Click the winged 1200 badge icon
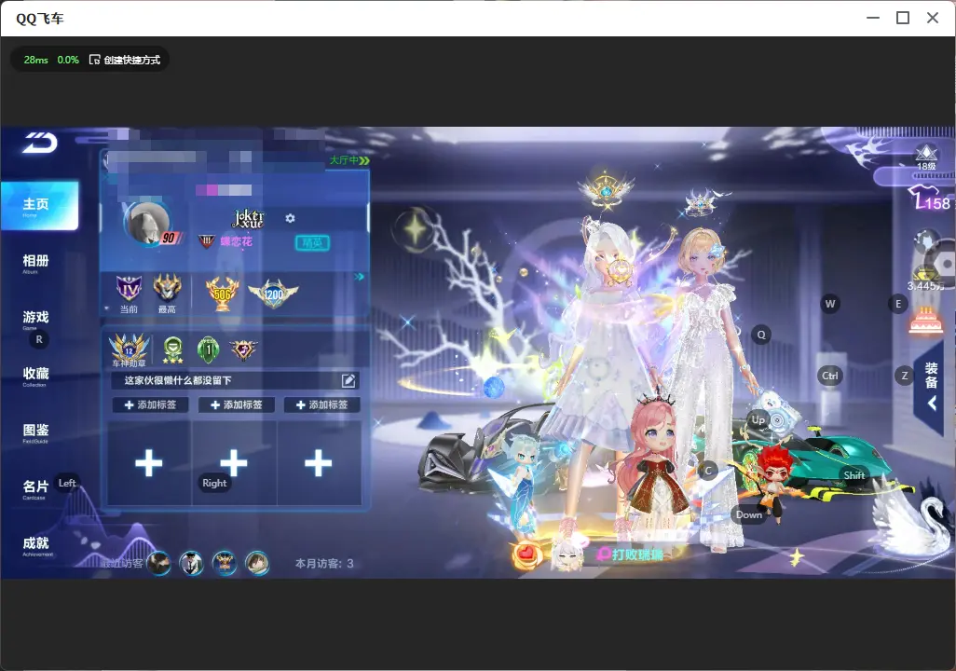Viewport: 956px width, 671px height. [273, 294]
